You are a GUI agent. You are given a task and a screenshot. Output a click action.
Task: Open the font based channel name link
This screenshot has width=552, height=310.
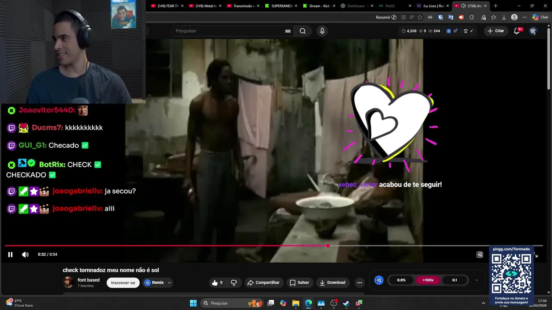tap(88, 280)
